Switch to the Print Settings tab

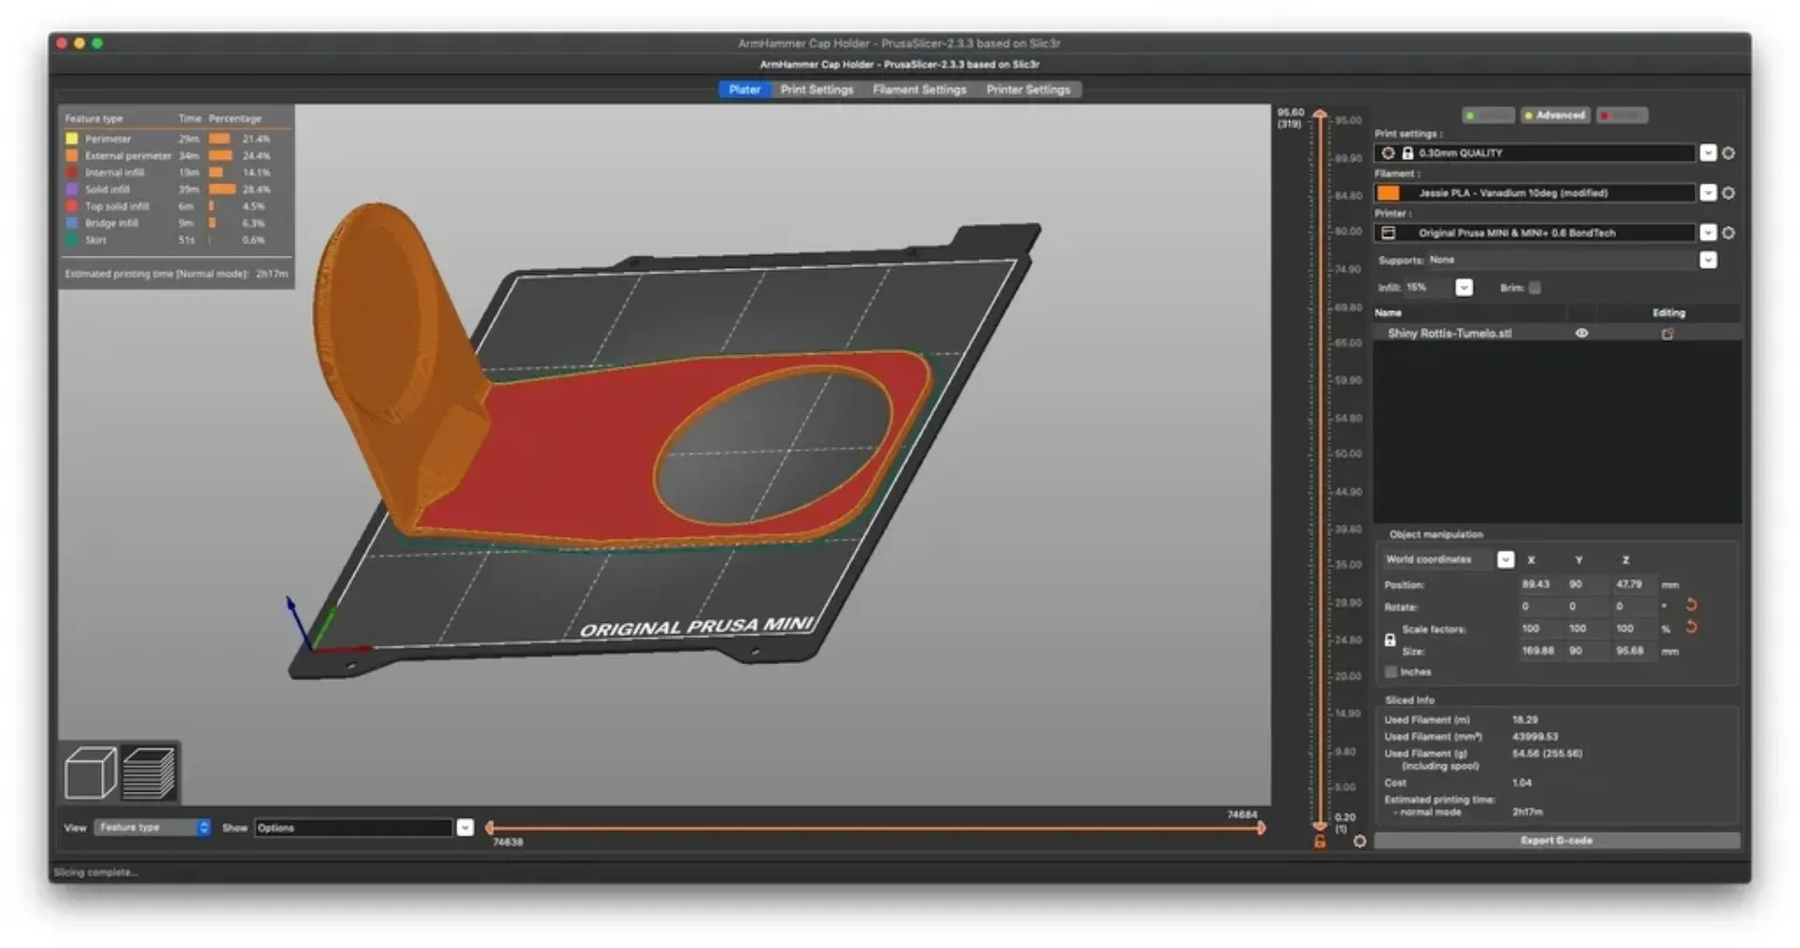(x=817, y=90)
